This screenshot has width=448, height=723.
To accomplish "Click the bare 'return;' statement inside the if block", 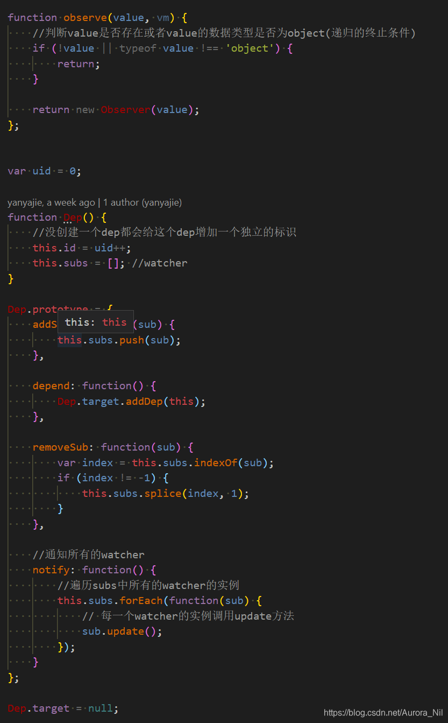I will (79, 64).
